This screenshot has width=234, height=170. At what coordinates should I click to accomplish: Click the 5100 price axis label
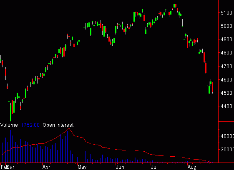226,13
